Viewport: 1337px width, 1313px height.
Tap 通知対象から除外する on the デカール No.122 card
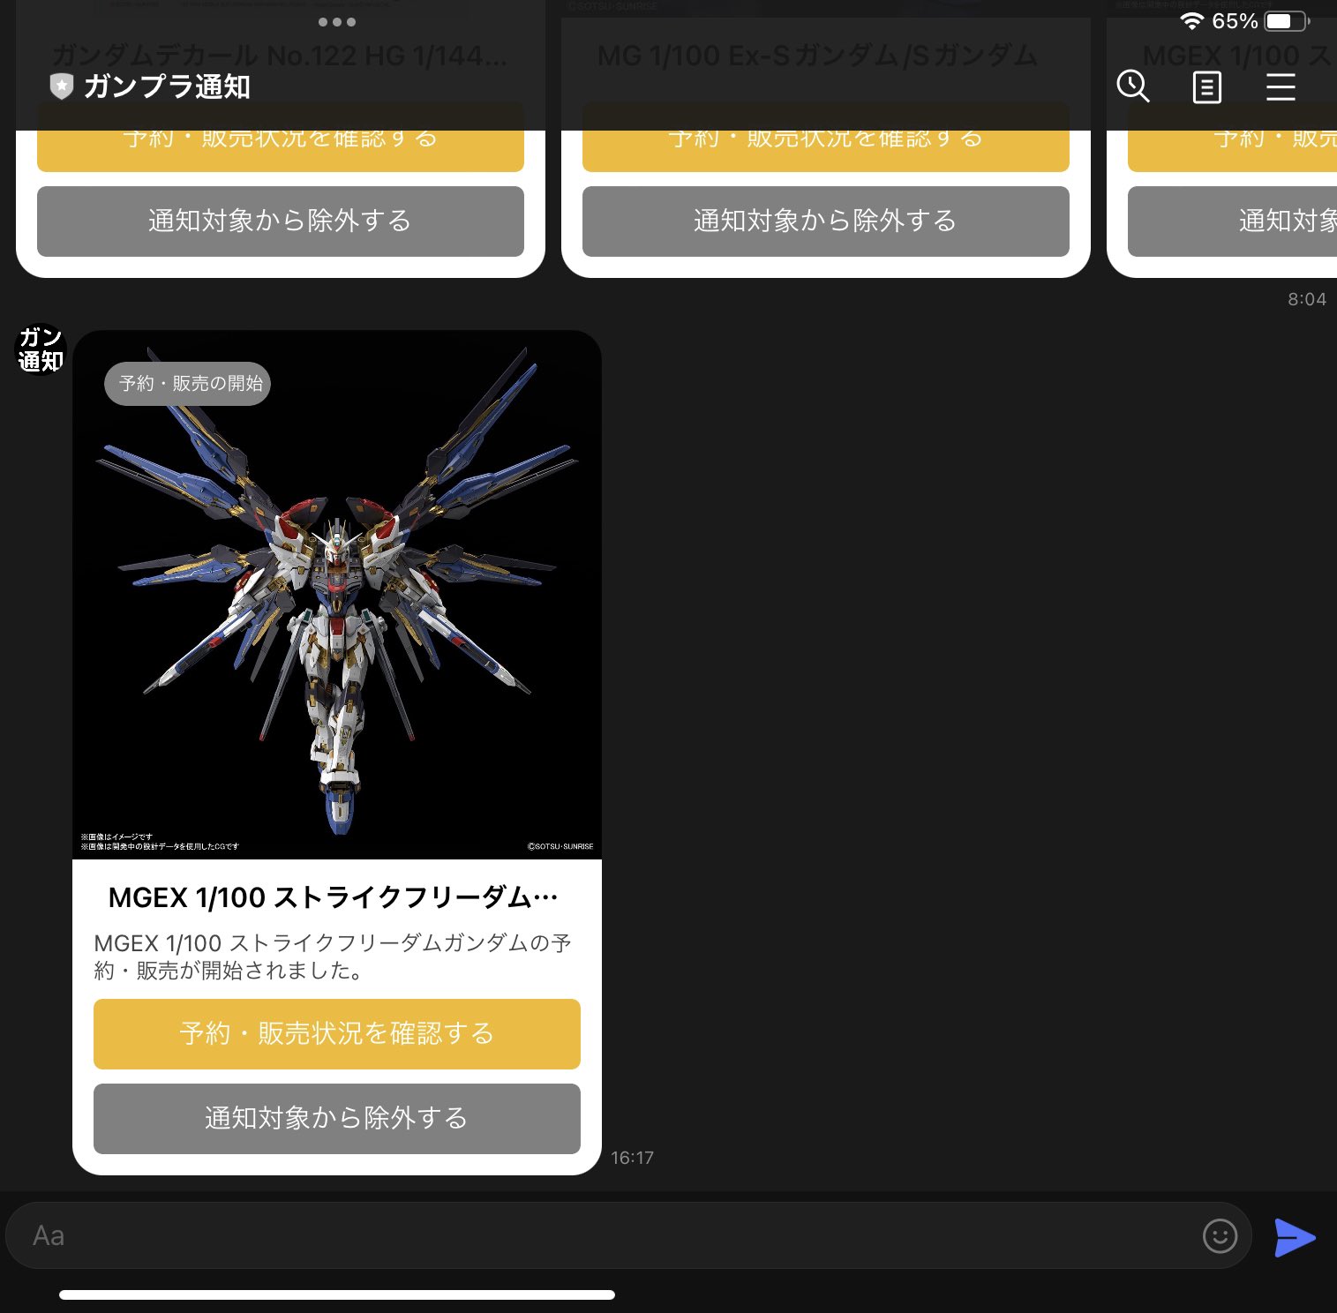tap(281, 221)
